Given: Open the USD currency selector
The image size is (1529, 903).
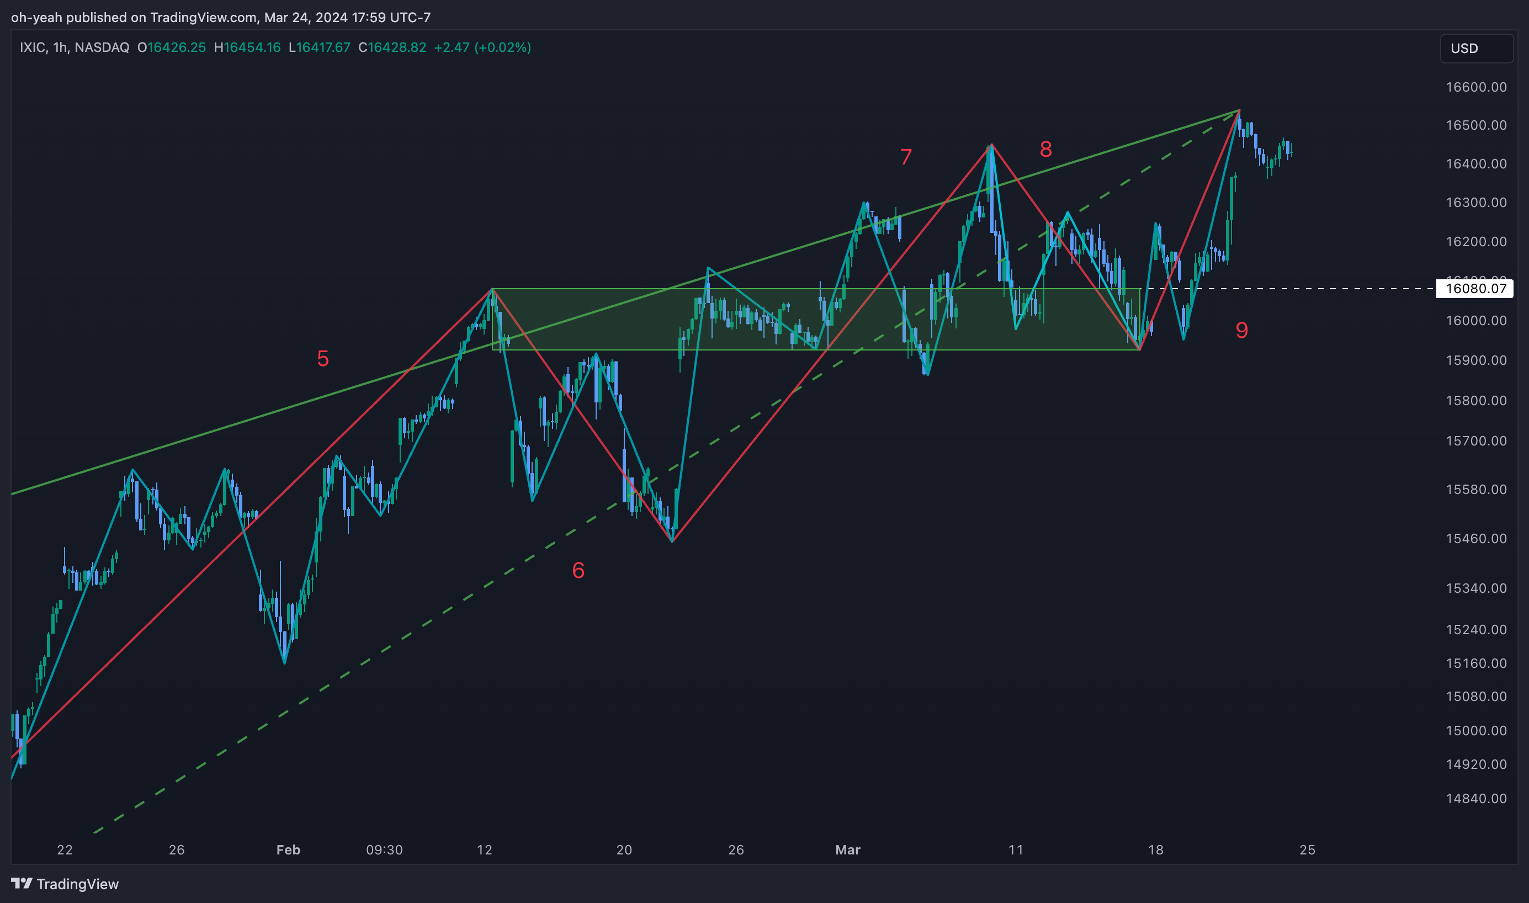Looking at the screenshot, I should [1475, 48].
